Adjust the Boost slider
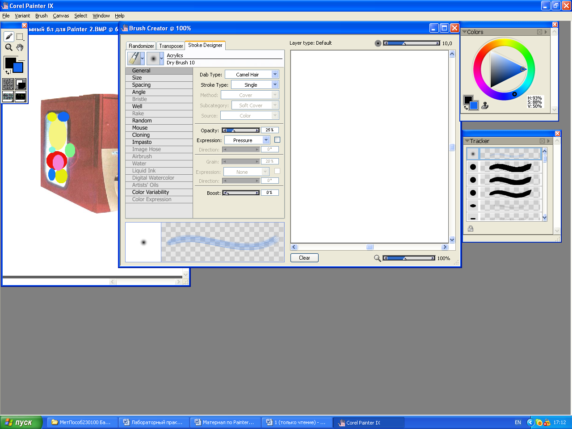572x429 pixels. point(241,193)
